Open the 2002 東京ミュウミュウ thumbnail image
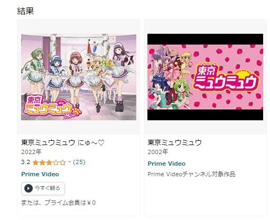 [x=205, y=77]
